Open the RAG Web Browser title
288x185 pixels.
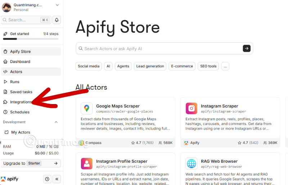(219, 161)
